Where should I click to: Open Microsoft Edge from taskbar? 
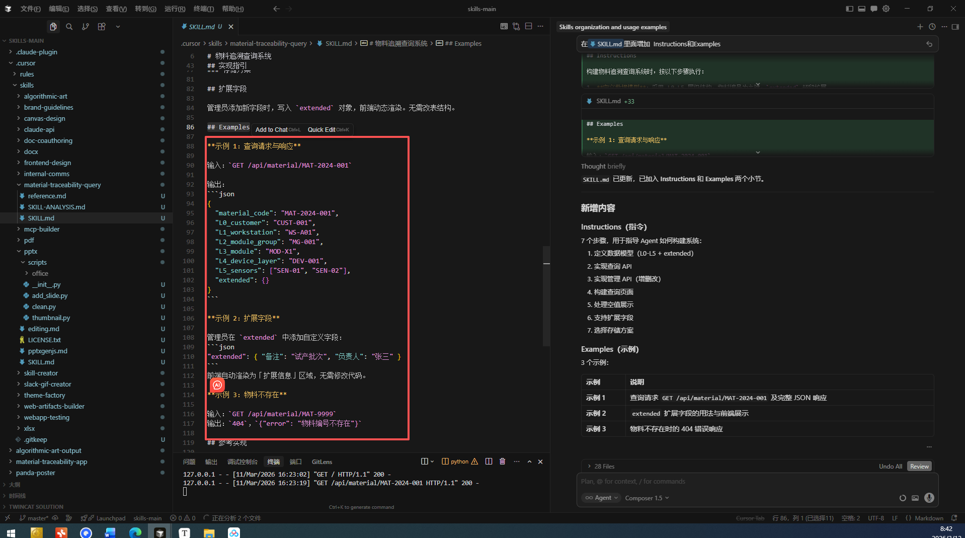point(135,532)
